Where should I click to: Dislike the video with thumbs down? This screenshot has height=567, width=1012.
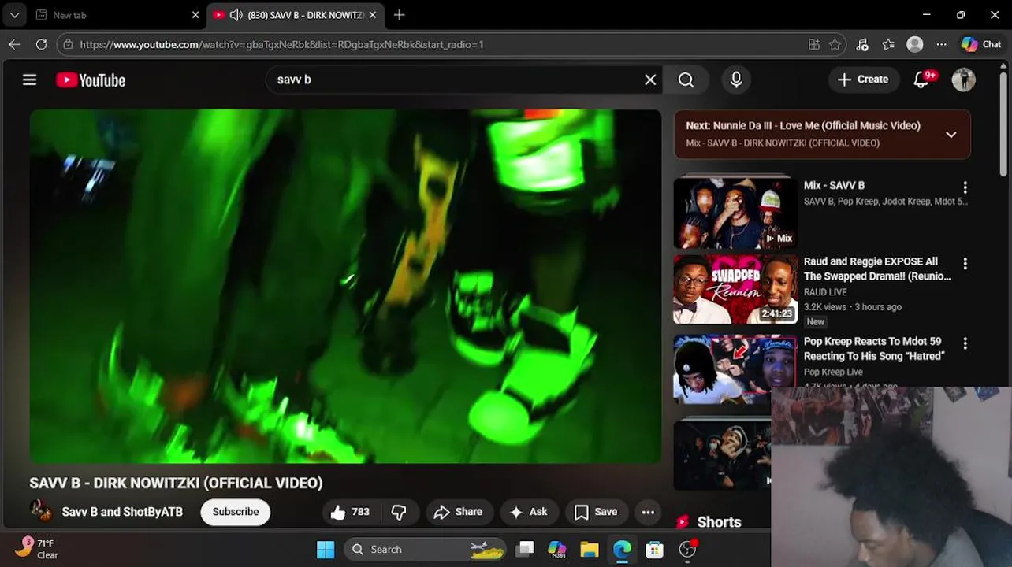tap(399, 512)
